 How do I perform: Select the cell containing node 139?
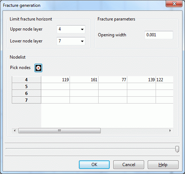click(x=142, y=79)
